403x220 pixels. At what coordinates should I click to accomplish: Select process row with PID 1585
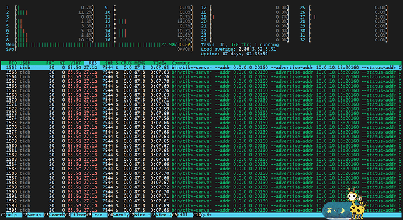tap(201, 169)
